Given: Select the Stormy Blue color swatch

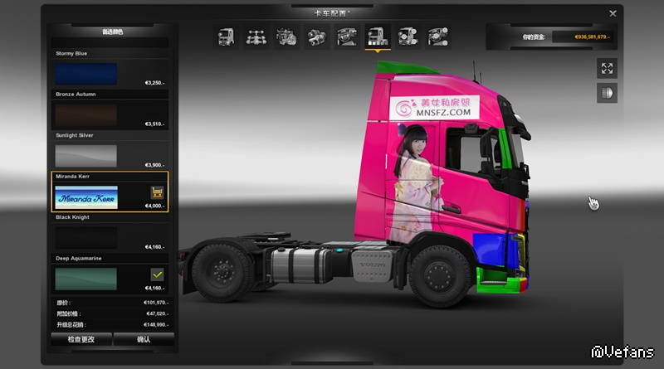Looking at the screenshot, I should tap(86, 74).
